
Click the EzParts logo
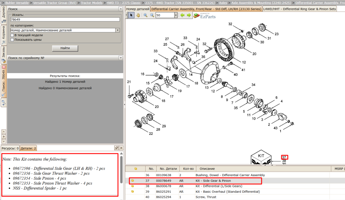click(205, 16)
